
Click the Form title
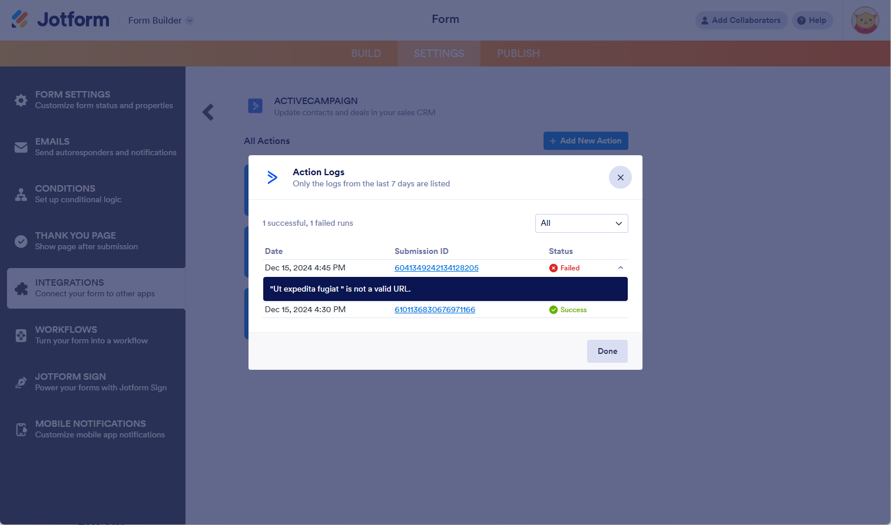pos(445,19)
